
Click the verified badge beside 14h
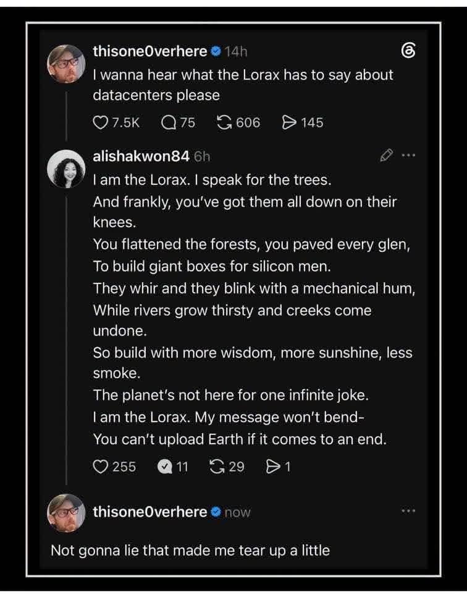(216, 51)
